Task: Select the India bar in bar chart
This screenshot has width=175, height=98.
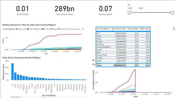Action: click(x=15, y=76)
